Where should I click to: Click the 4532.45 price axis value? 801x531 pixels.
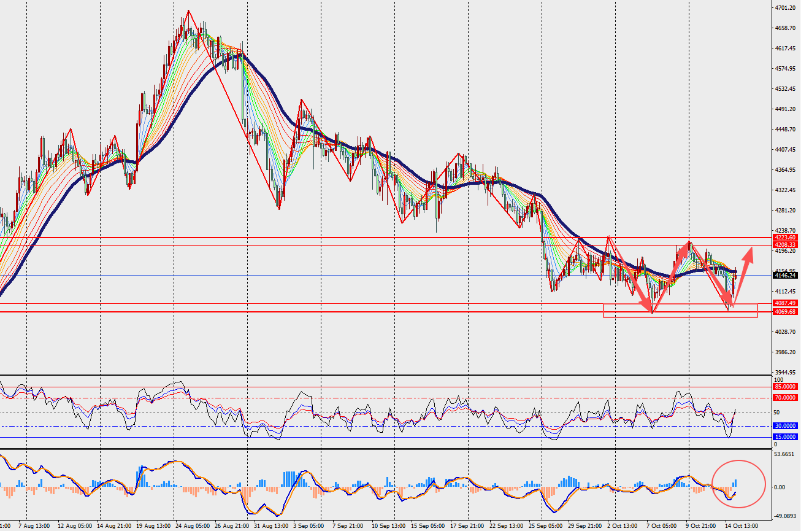(786, 89)
